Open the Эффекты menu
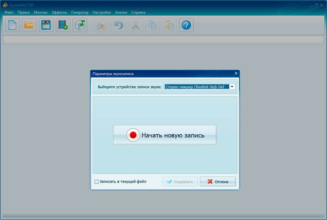 pos(59,12)
